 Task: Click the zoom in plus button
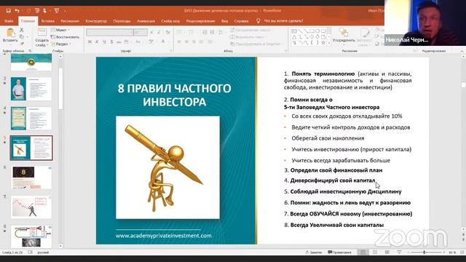(443, 253)
